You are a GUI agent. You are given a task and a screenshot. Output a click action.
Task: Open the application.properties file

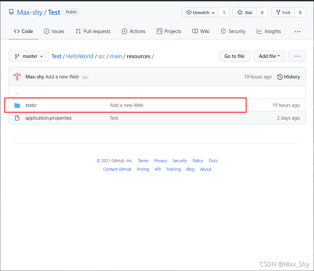(48, 118)
